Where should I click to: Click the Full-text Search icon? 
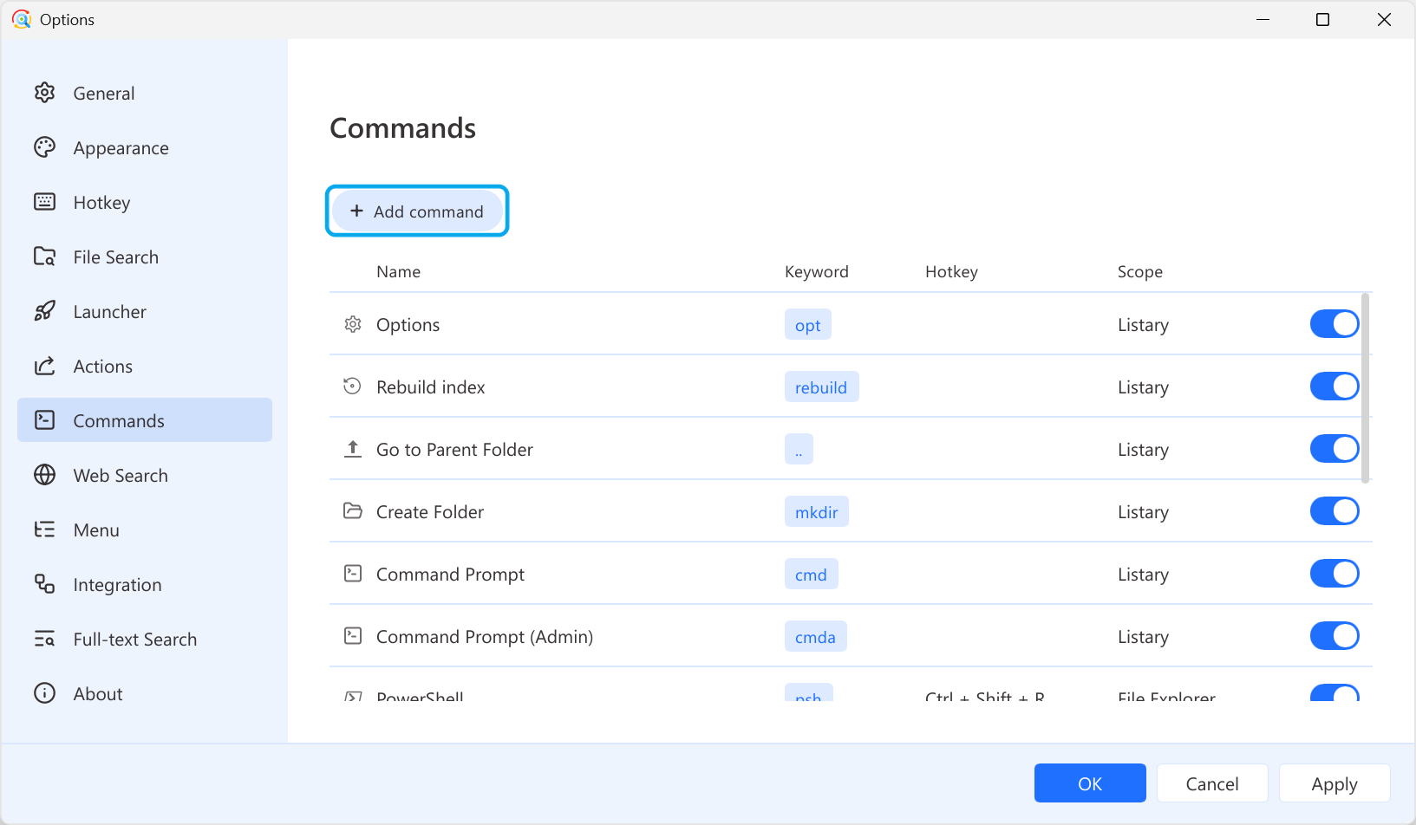[x=44, y=639]
